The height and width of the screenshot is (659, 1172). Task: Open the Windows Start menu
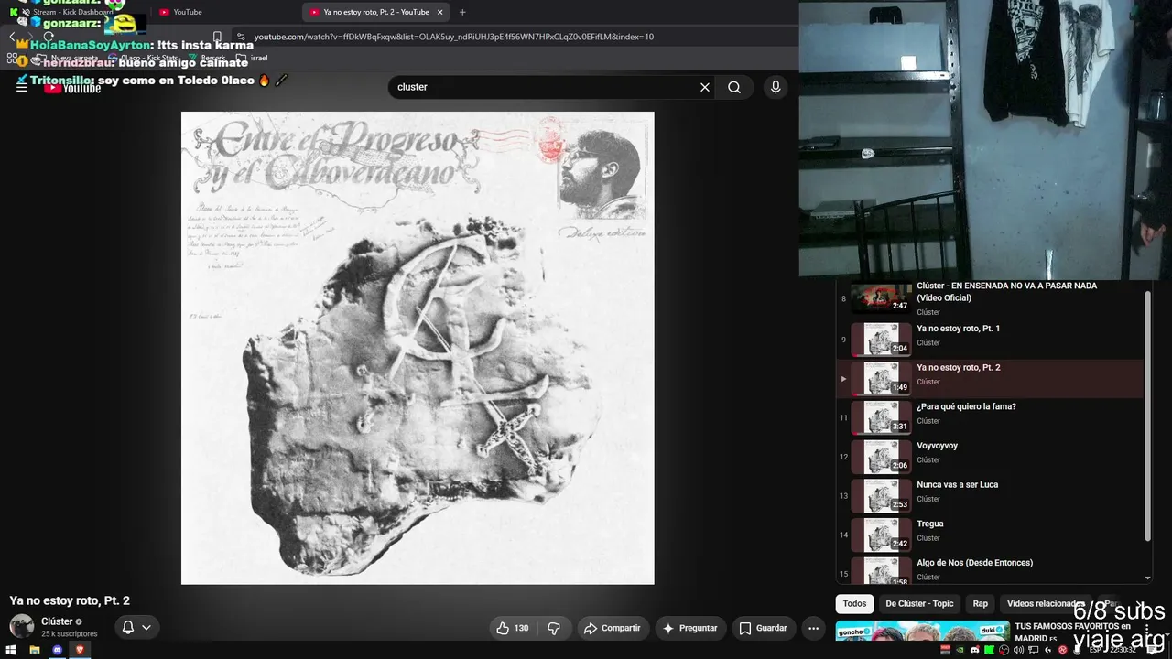[11, 650]
